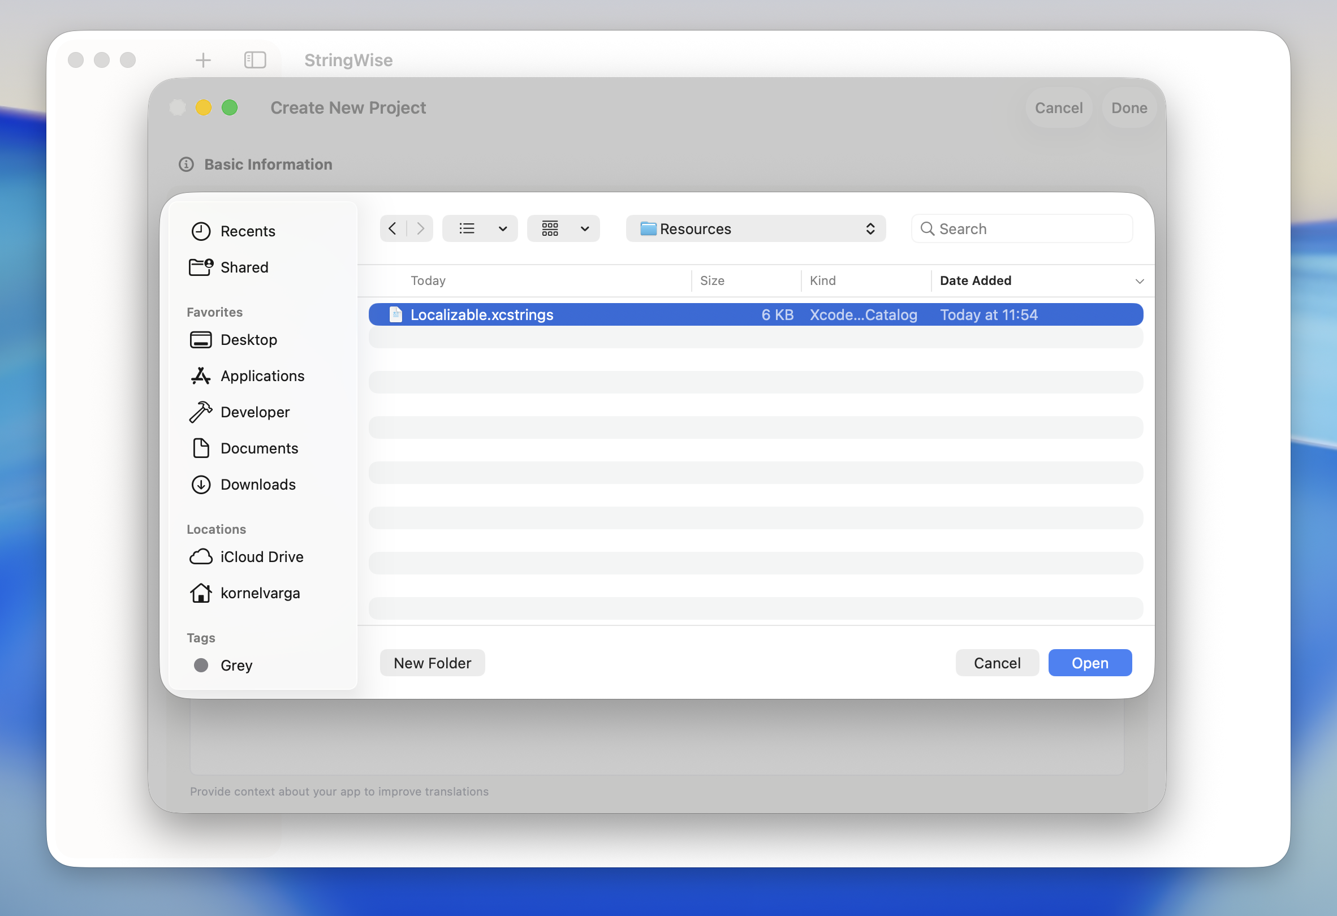This screenshot has width=1337, height=916.
Task: Click the plus icon in StringWise toolbar
Action: click(x=203, y=60)
